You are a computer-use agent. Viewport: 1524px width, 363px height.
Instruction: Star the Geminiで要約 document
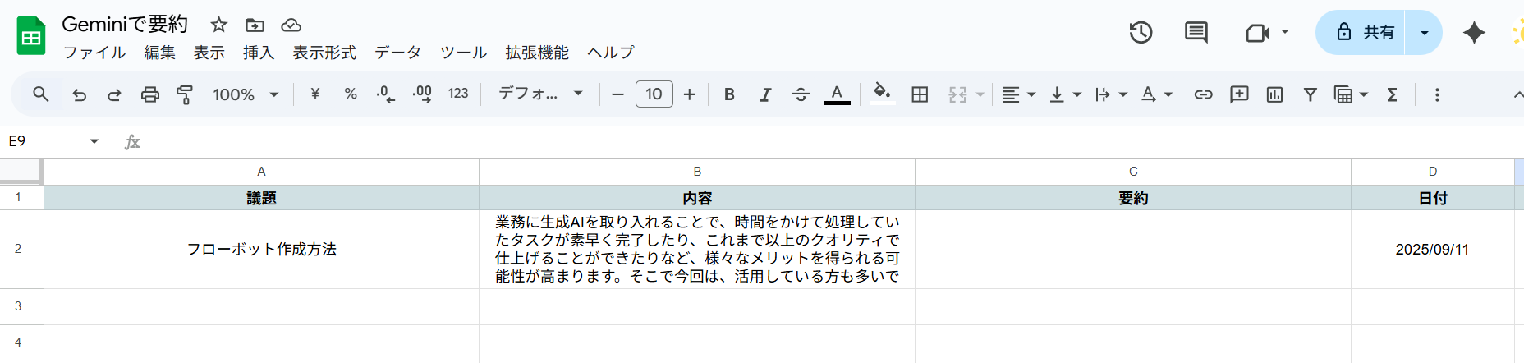218,25
